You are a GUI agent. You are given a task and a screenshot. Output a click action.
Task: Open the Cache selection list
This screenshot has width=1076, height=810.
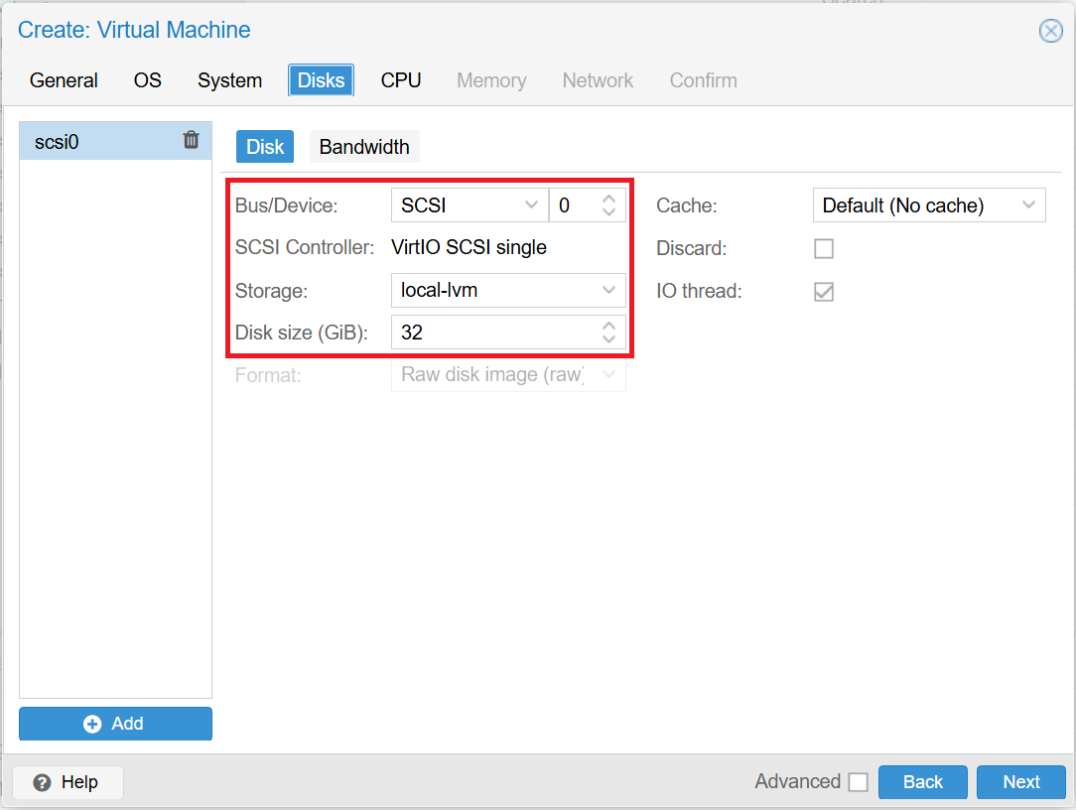click(928, 204)
